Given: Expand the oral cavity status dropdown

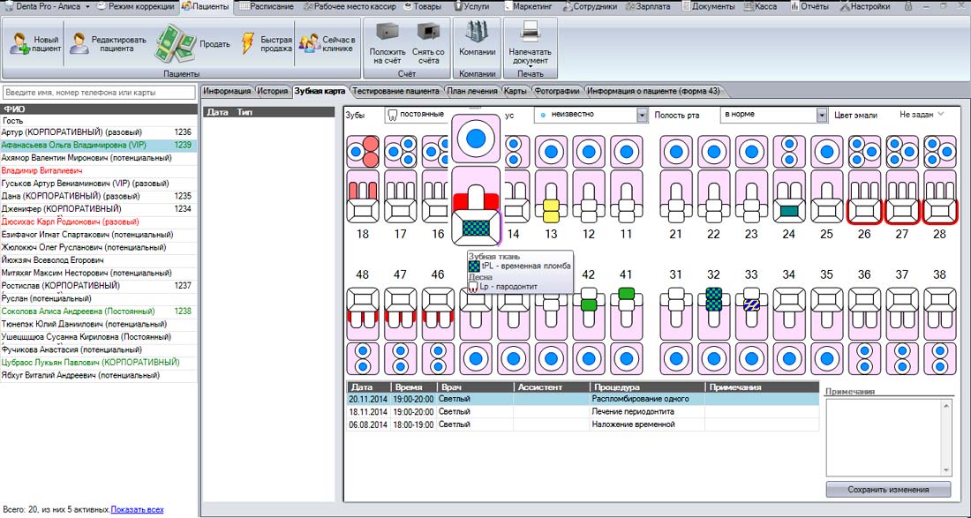Looking at the screenshot, I should click(x=822, y=115).
